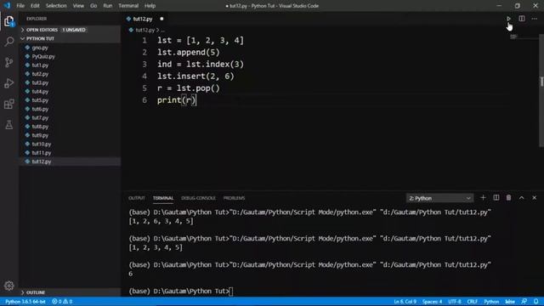The width and height of the screenshot is (544, 306).
Task: Open the Run and Debug view
Action: [9, 83]
